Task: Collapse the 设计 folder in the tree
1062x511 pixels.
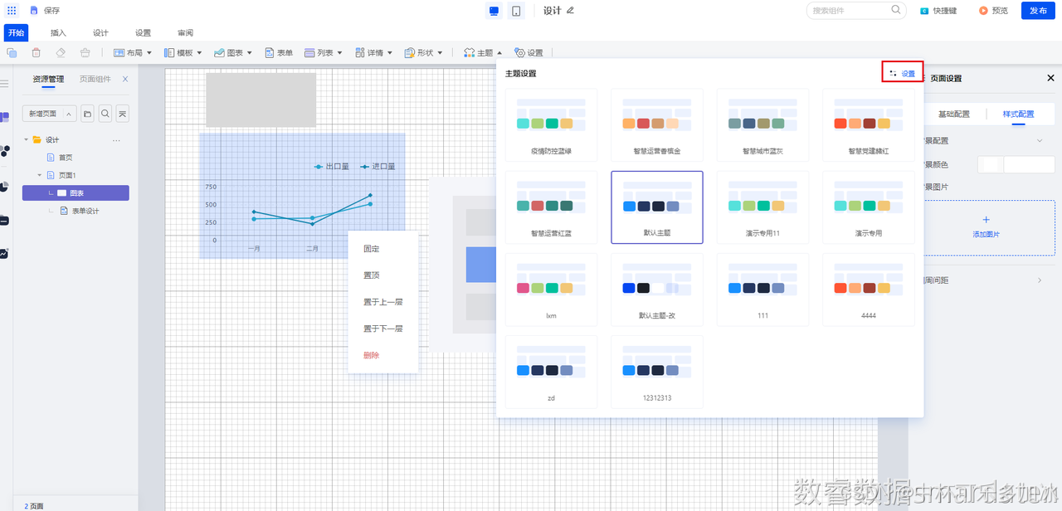Action: click(x=26, y=140)
